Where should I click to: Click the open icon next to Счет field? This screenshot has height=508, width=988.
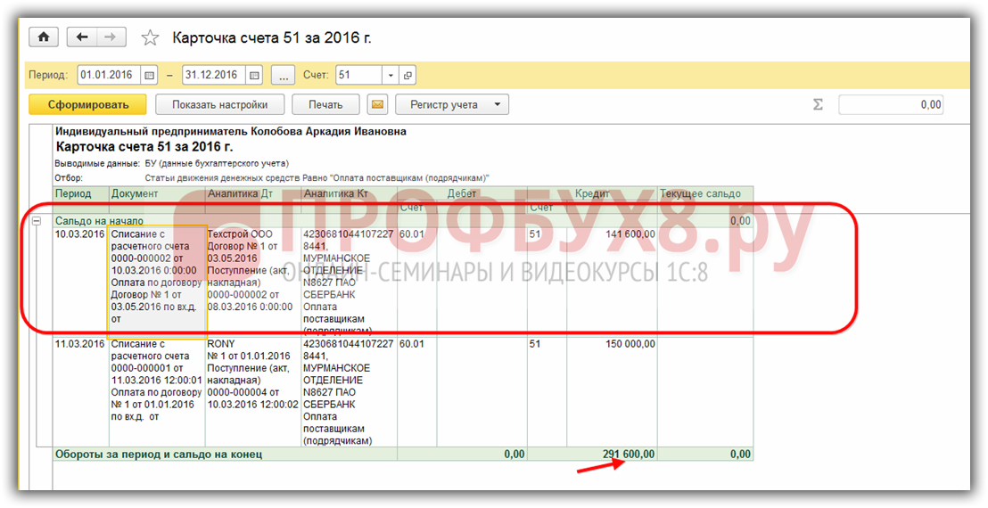(408, 75)
